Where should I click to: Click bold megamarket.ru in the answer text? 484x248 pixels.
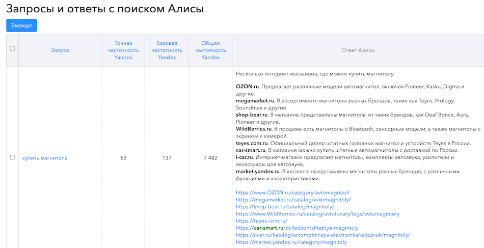point(255,101)
